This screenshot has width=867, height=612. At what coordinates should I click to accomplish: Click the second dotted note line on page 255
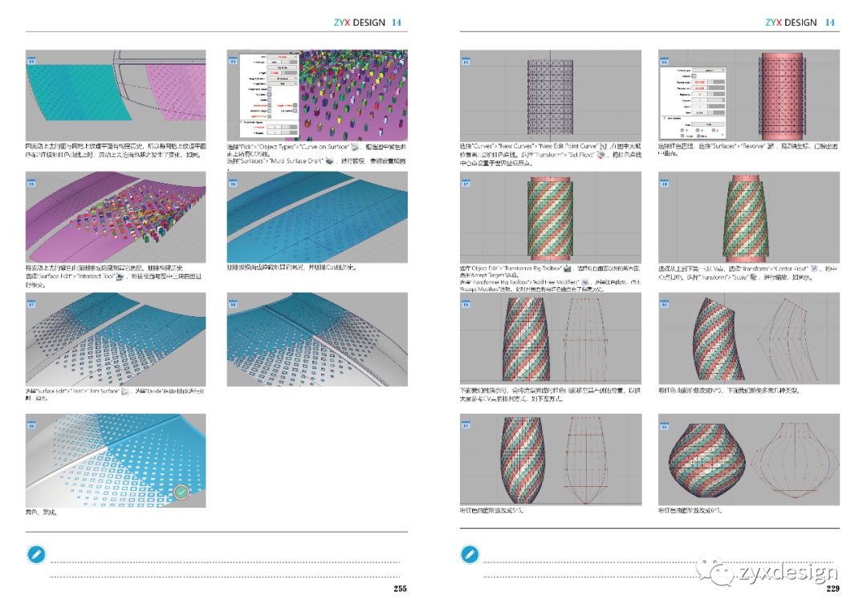point(225,576)
